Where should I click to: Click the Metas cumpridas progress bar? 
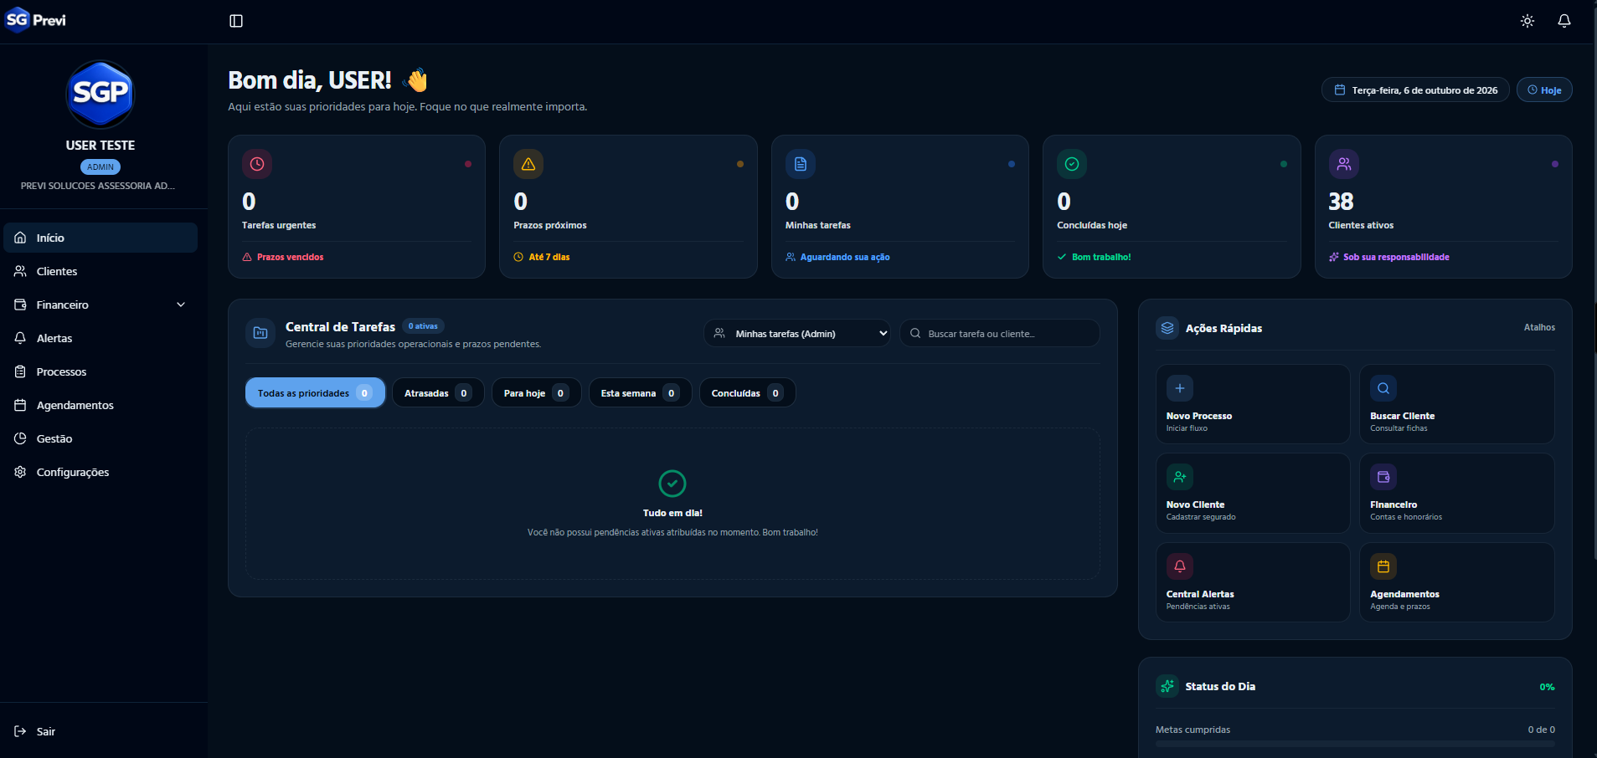tap(1355, 744)
